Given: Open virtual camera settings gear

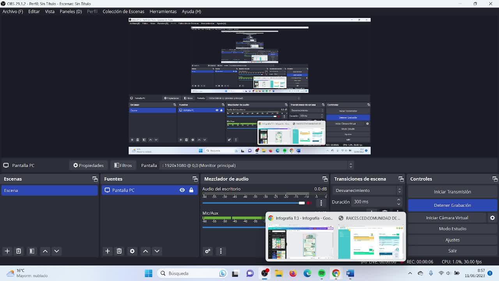Looking at the screenshot, I should coord(492,218).
